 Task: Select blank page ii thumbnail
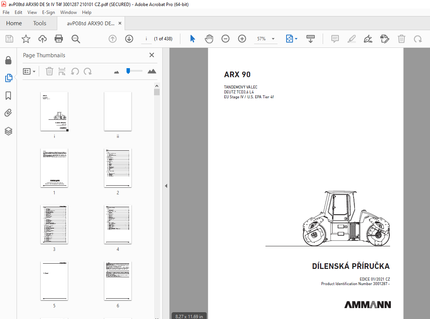pos(118,111)
